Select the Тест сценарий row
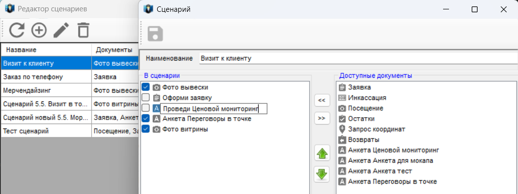Screen dimensions: 518x194 click(69, 131)
